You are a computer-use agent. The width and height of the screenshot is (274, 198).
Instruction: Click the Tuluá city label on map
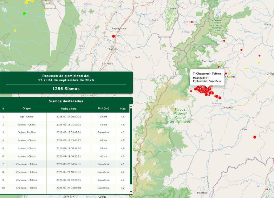(112, 49)
